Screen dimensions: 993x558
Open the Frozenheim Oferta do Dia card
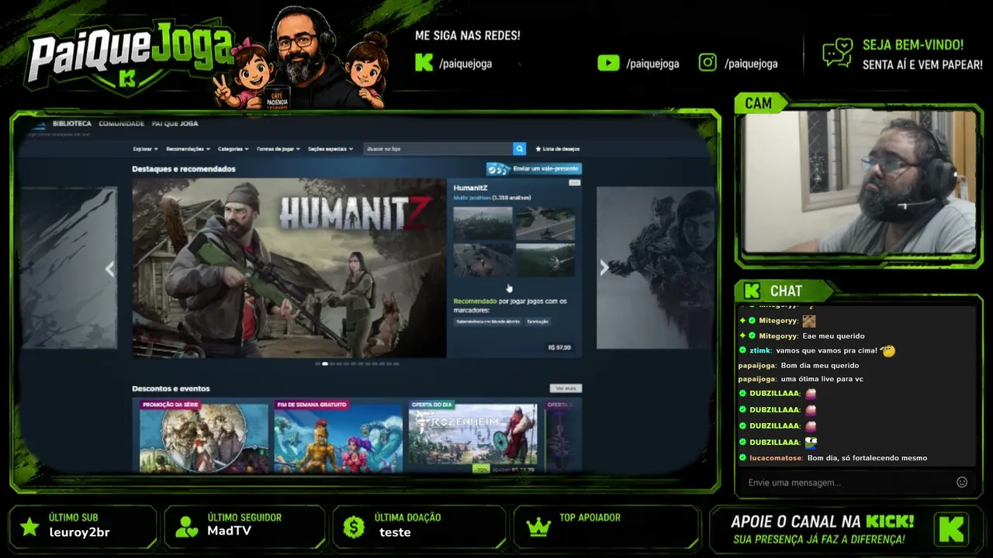pyautogui.click(x=472, y=436)
